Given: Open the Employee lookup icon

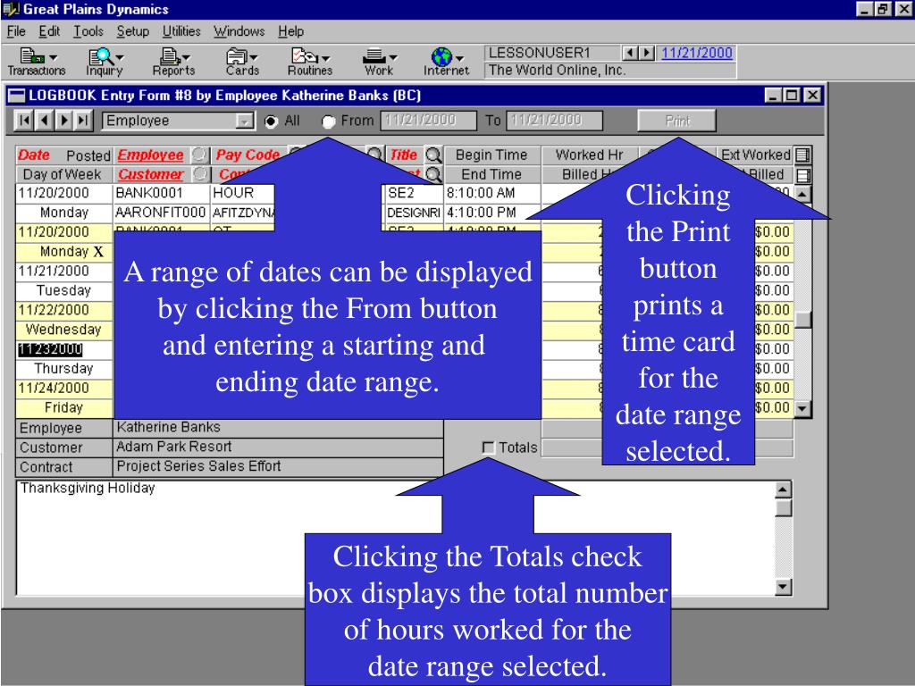Looking at the screenshot, I should (x=199, y=155).
